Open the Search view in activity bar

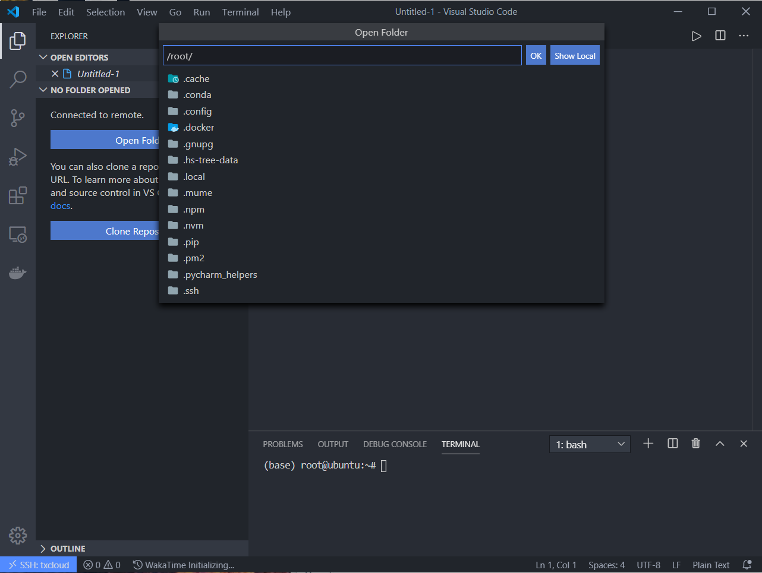(18, 79)
